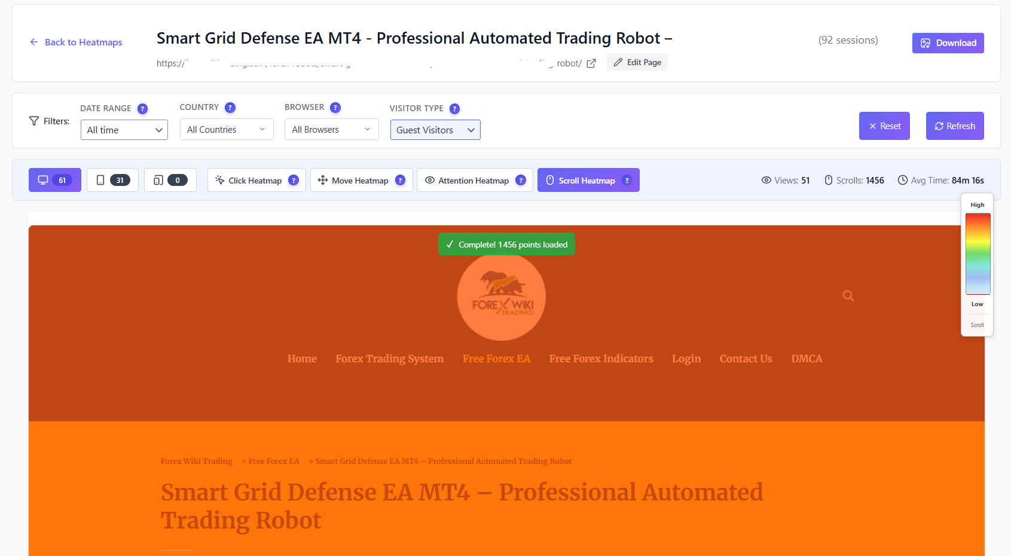The height and width of the screenshot is (556, 1011).
Task: Click the 'Complete! 1456 points loaded' notification
Action: point(507,244)
